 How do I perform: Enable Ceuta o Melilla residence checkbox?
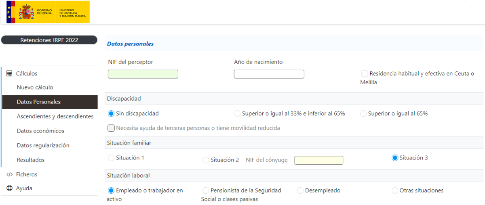(x=365, y=74)
